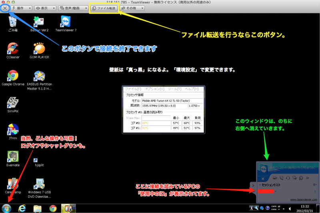Click the IME input mode A icon
Image resolution: width=320 pixels, height=213 pixels.
click(x=252, y=208)
